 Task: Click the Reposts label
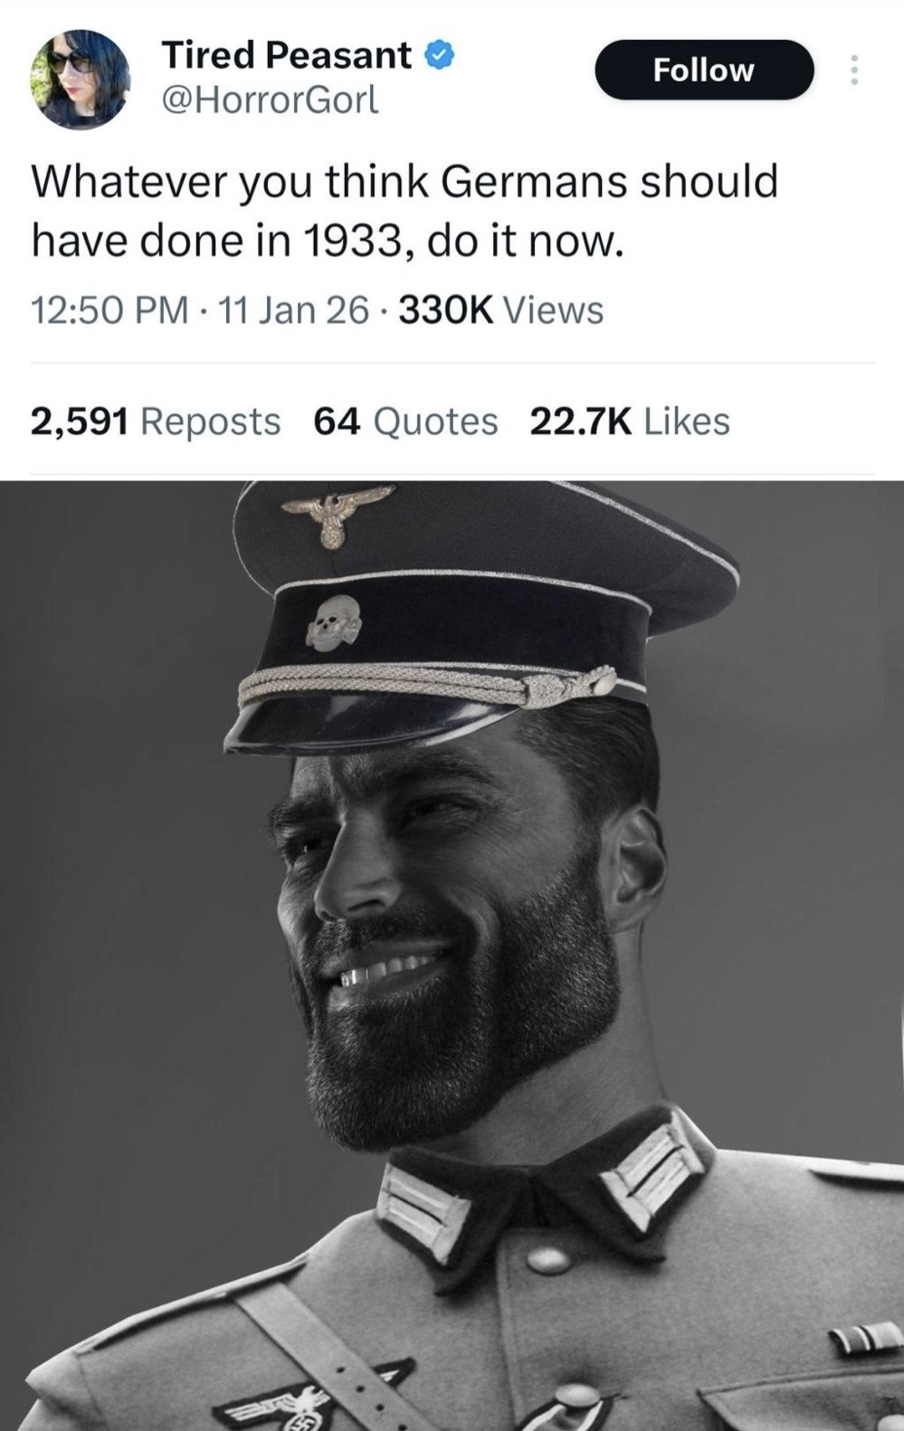tap(211, 422)
